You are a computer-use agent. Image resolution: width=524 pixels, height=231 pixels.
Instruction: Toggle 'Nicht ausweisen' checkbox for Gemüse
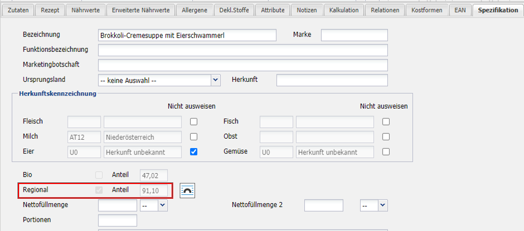coord(386,152)
